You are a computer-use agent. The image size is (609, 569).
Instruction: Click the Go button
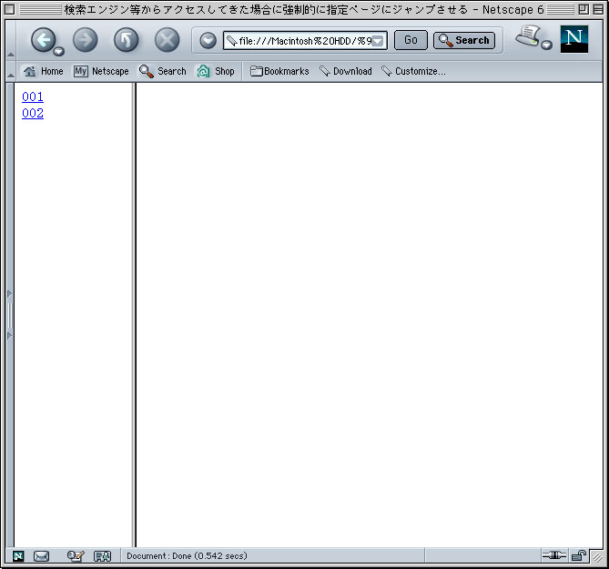point(411,40)
